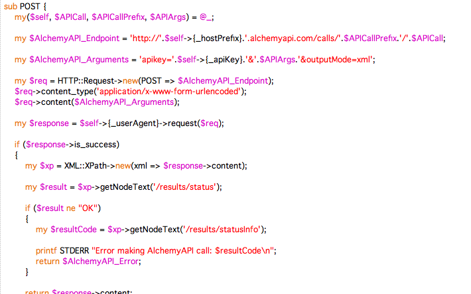Click the 'sub POST {' declaration line
Image resolution: width=471 pixels, height=294 pixels.
click(x=25, y=7)
